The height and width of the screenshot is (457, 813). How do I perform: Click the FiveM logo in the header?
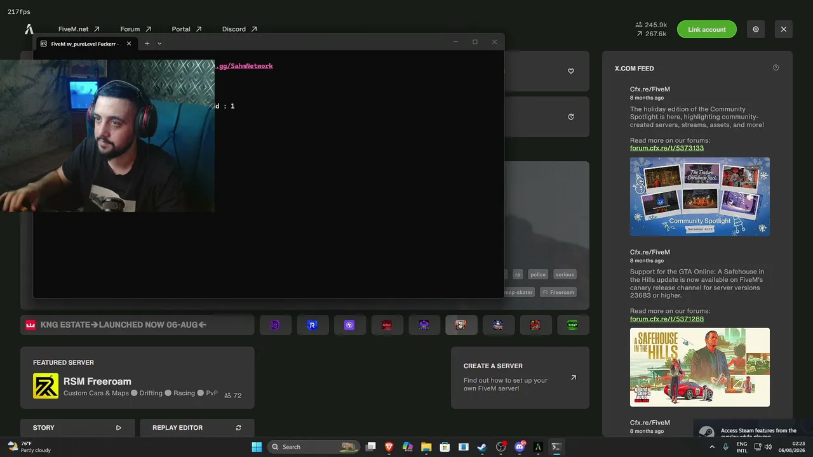point(29,29)
